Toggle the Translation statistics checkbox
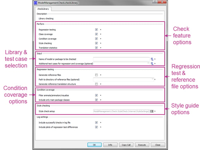 [x=97, y=48]
